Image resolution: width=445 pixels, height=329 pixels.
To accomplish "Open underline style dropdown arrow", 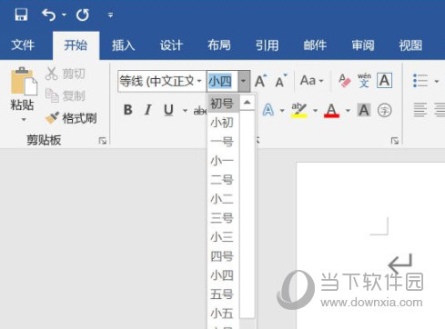I will tap(185, 111).
